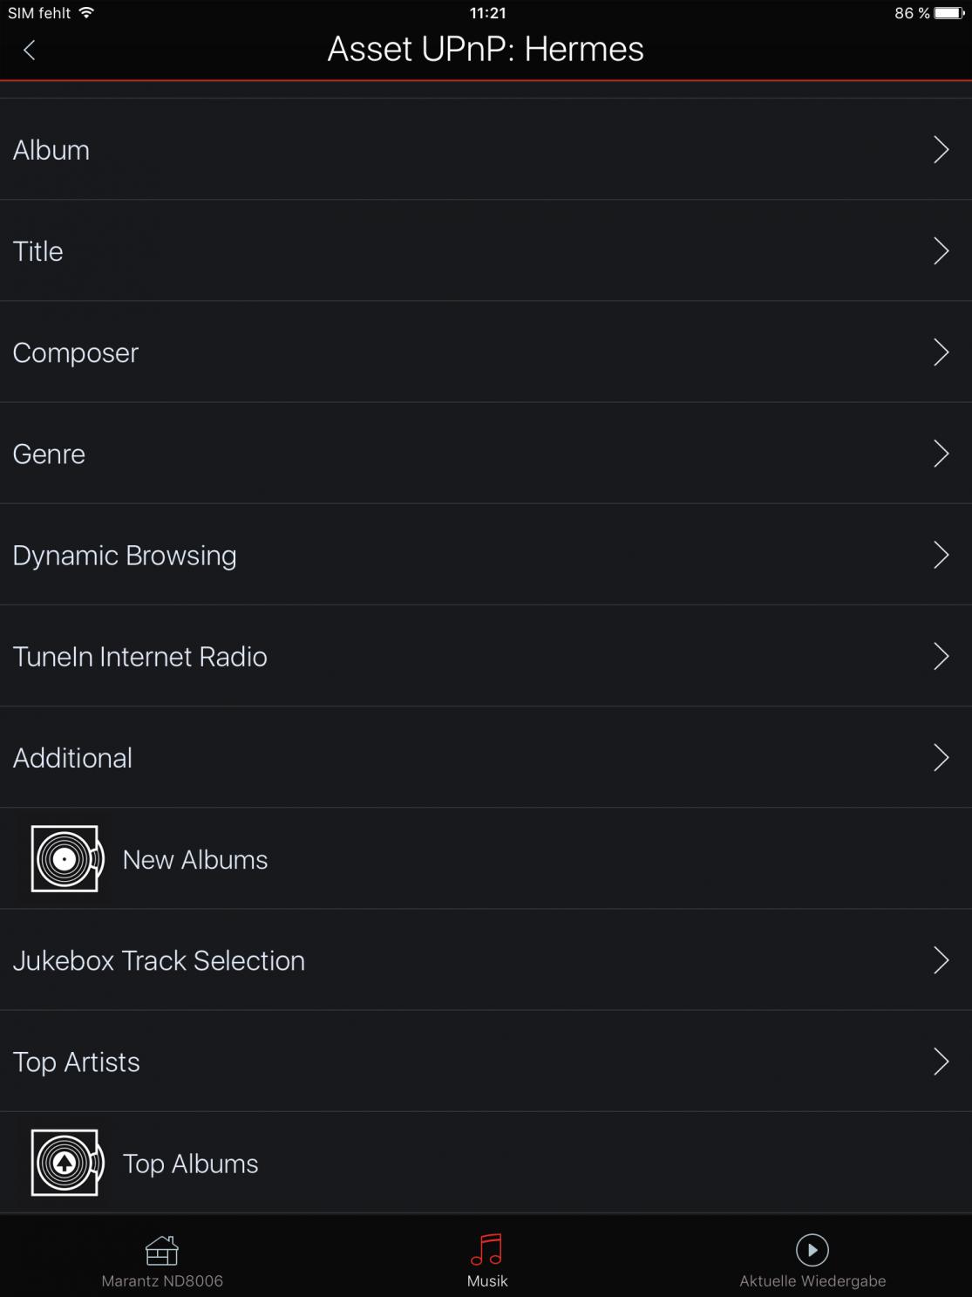Tap the Wi-Fi status icon
Screen dimensions: 972x1297
[86, 13]
